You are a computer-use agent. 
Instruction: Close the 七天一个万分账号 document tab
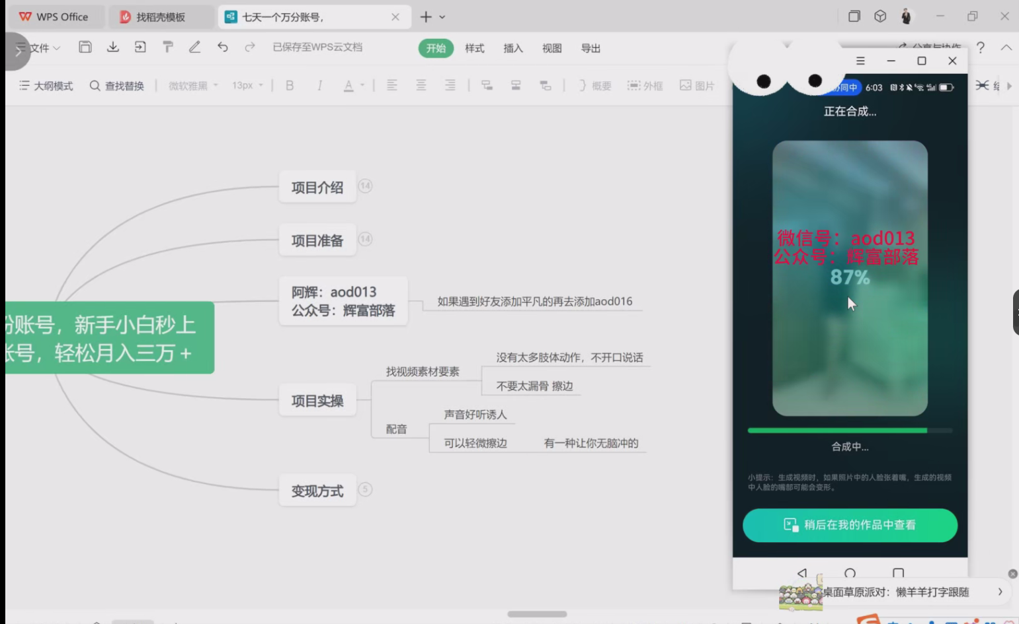pos(395,17)
